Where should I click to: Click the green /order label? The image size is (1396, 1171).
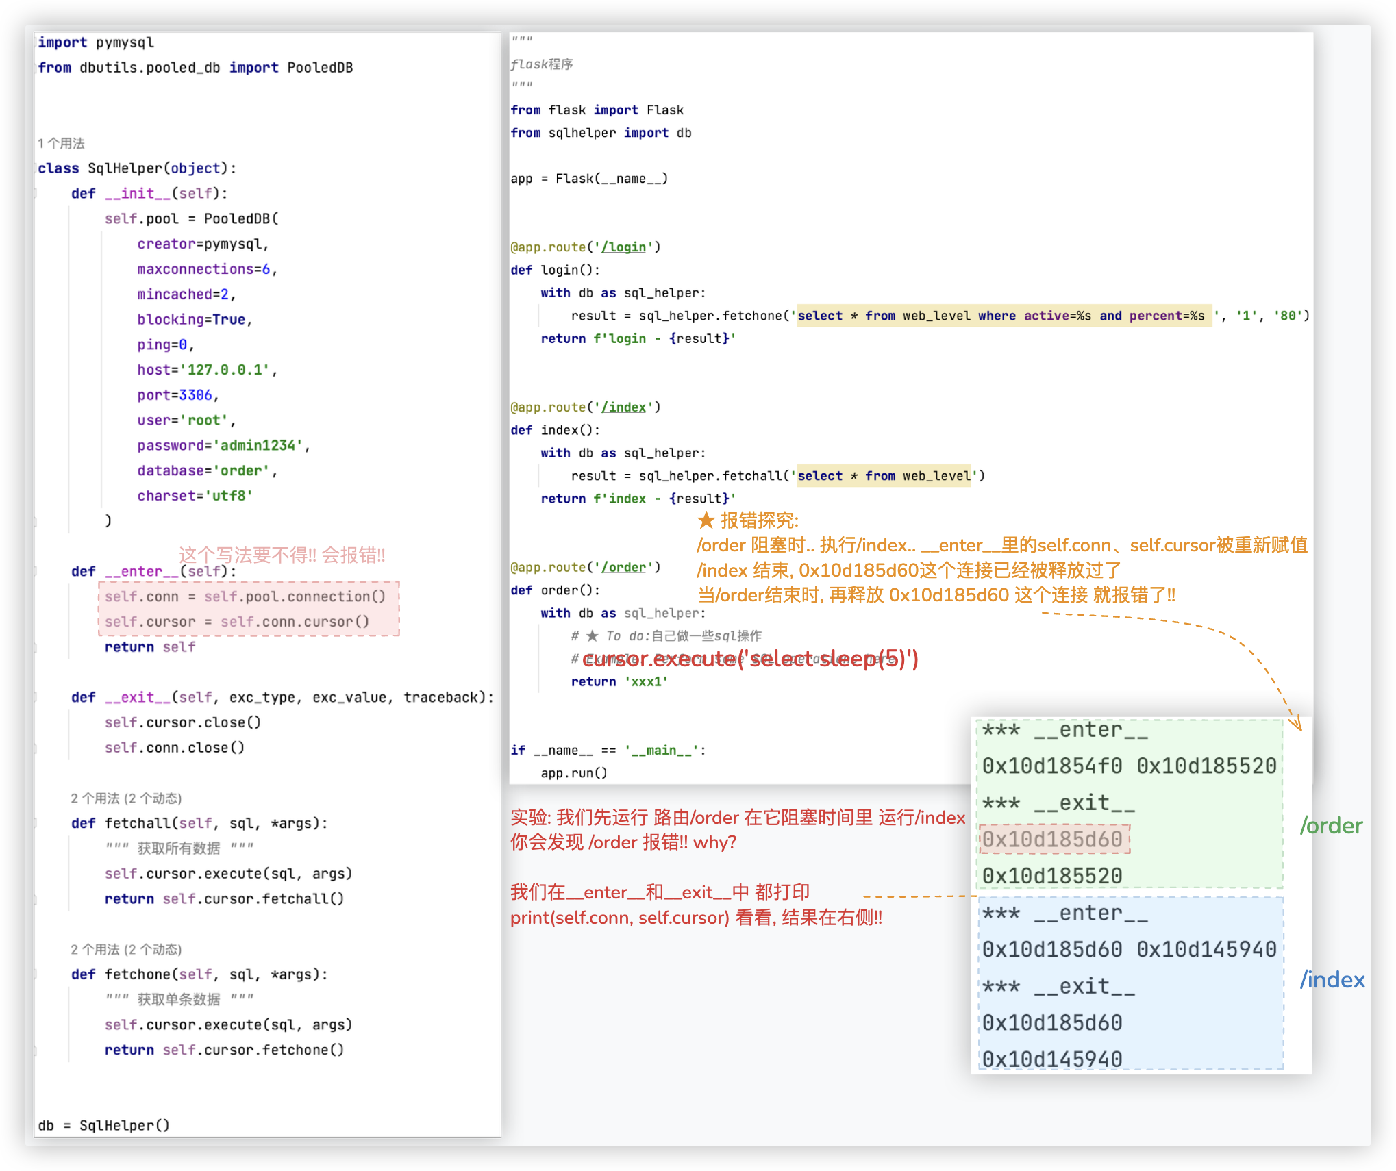pyautogui.click(x=1331, y=826)
